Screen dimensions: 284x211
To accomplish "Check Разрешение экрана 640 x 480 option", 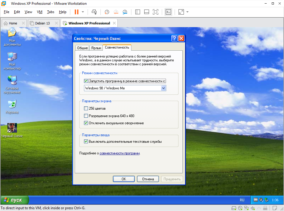I will pyautogui.click(x=86, y=116).
